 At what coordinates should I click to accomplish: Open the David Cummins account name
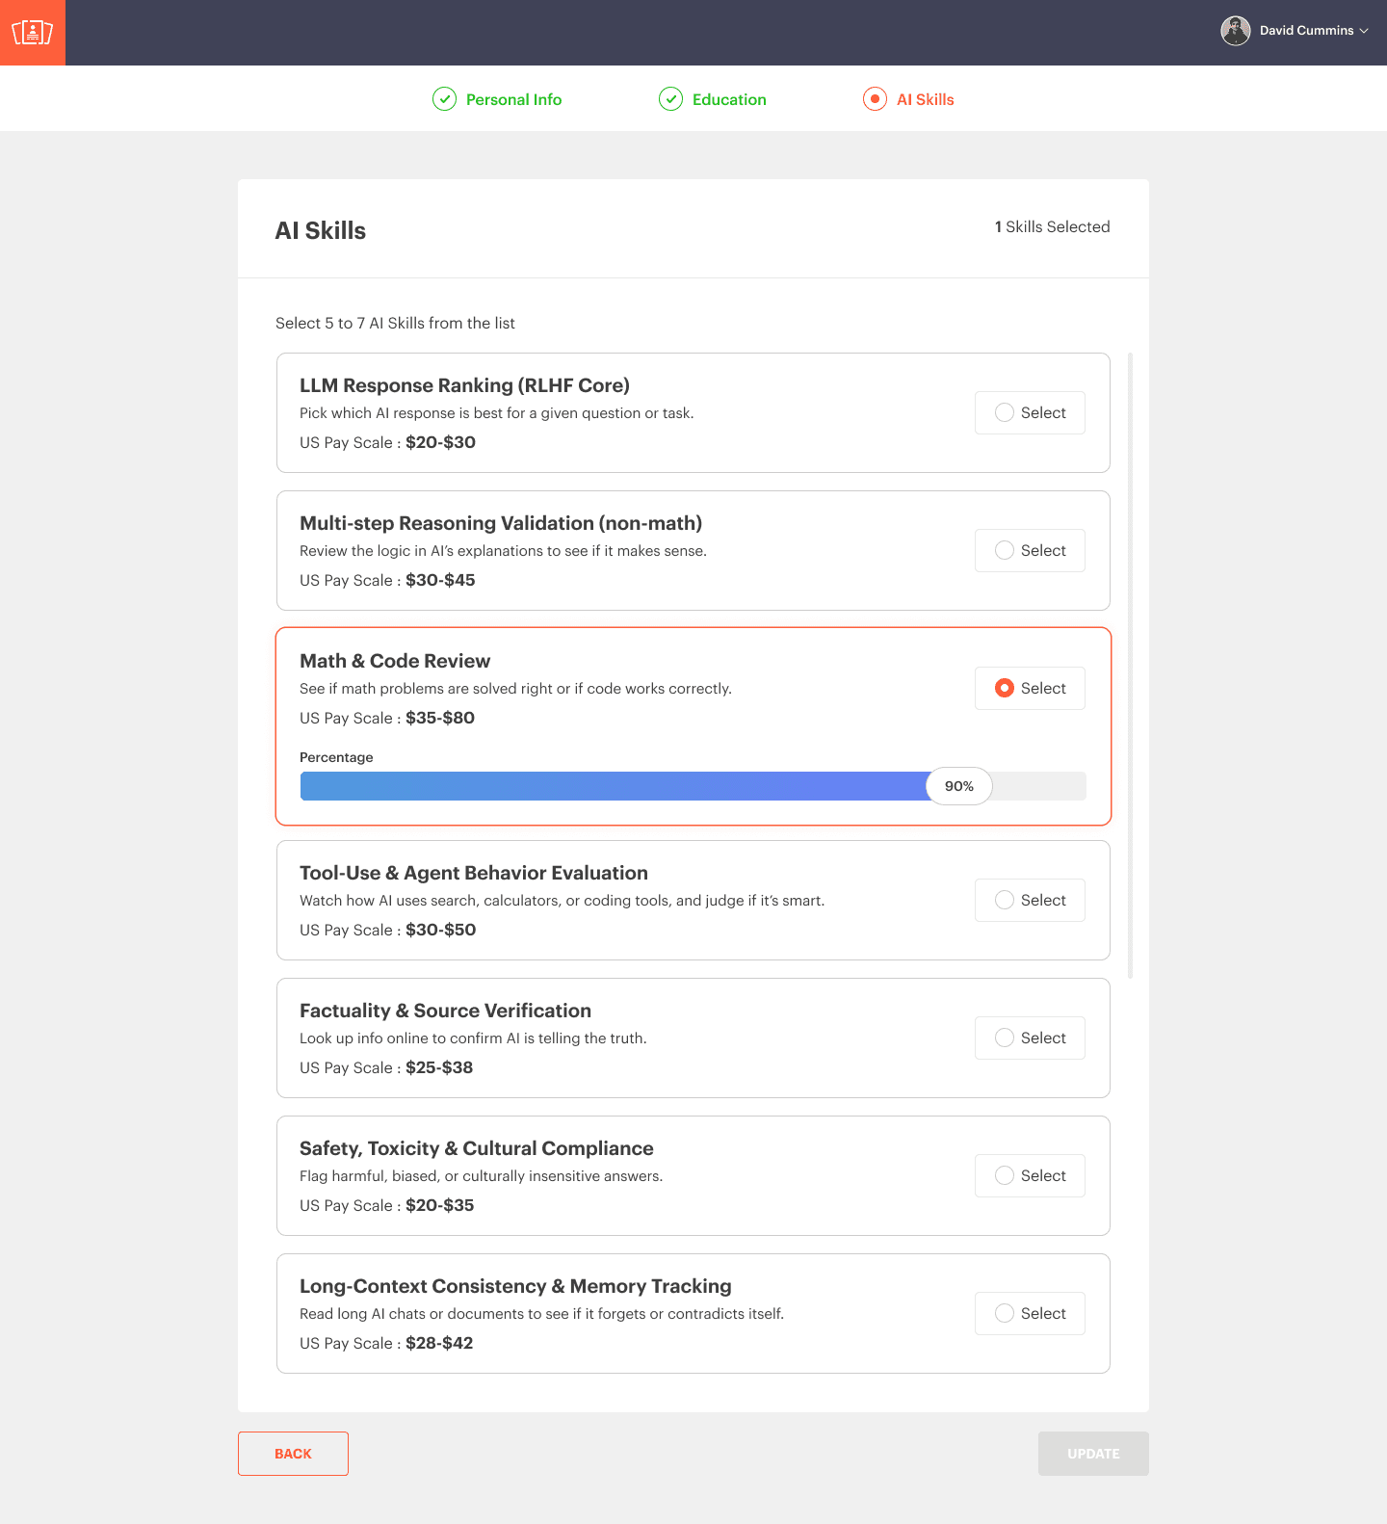coord(1306,31)
